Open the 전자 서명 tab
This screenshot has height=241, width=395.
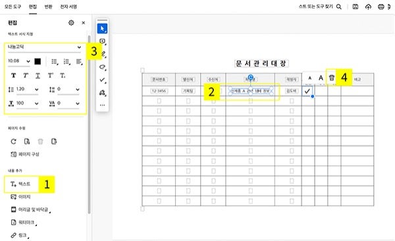[68, 7]
